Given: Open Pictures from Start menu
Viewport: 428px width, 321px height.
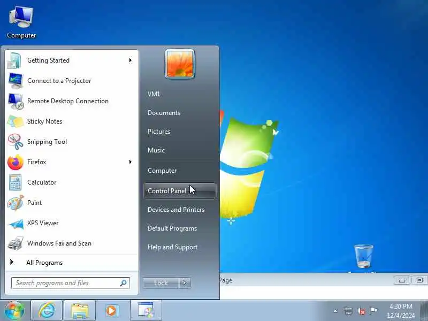Looking at the screenshot, I should point(159,132).
